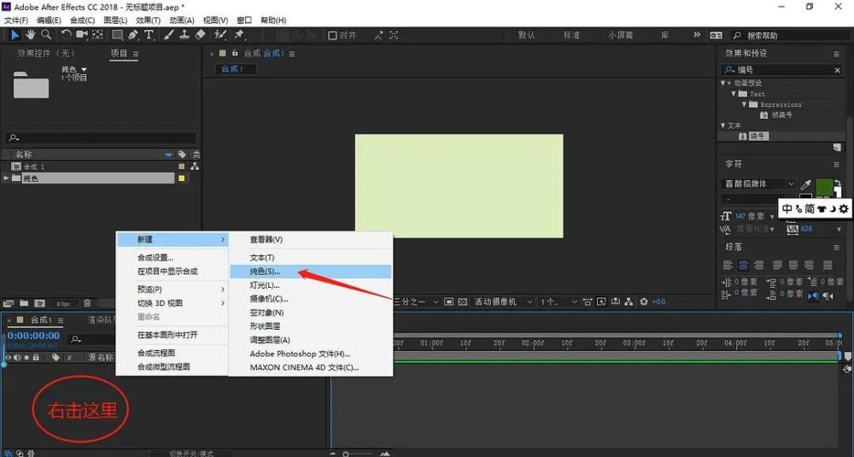Screen dimensions: 854x457
Task: Open the 合成(C) menu
Action: (82, 21)
